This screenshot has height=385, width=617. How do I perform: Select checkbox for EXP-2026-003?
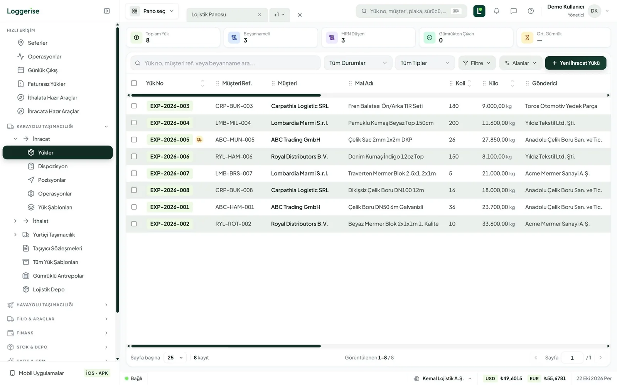134,106
